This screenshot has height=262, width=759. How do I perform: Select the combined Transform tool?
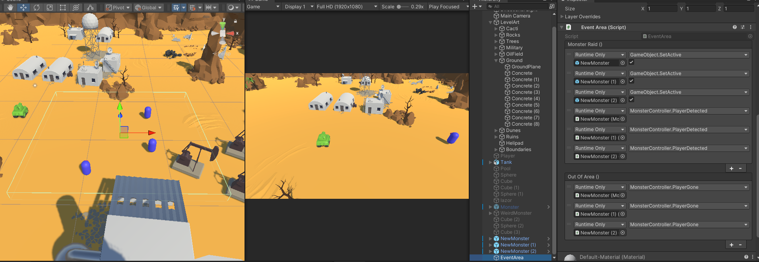76,7
